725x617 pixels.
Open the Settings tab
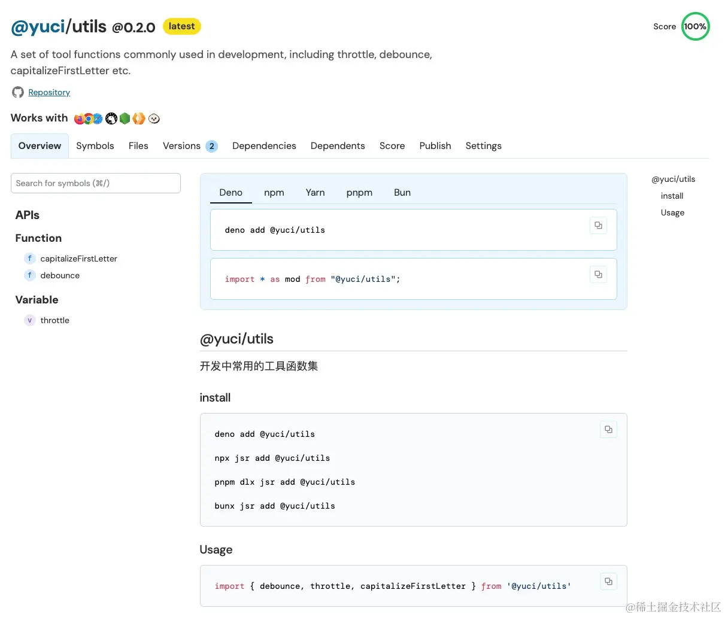(x=484, y=146)
